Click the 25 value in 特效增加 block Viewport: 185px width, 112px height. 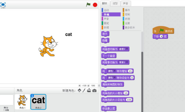pos(130,71)
